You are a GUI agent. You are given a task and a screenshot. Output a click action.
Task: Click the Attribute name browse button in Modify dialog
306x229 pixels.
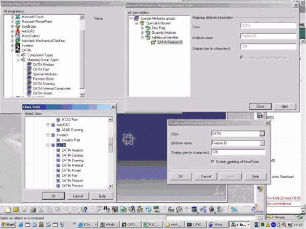pyautogui.click(x=263, y=143)
